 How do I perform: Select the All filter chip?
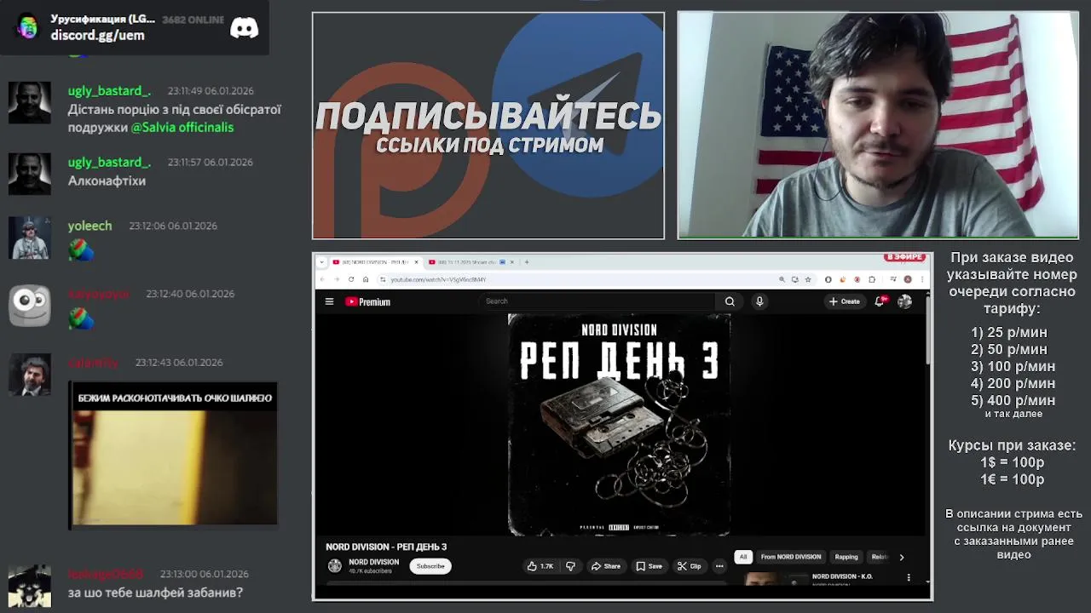click(743, 557)
